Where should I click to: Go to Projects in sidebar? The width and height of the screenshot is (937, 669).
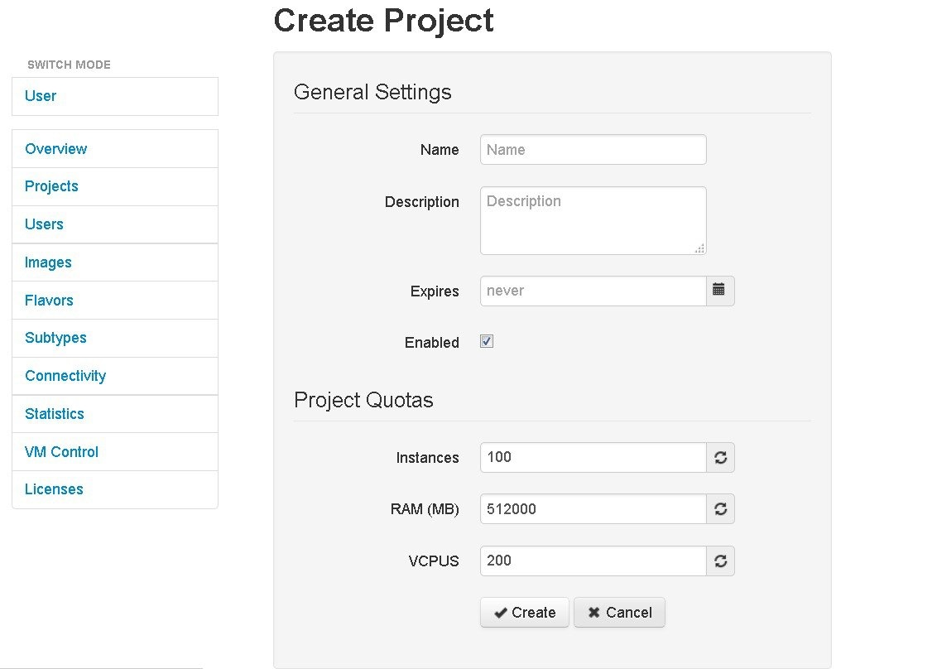tap(51, 186)
